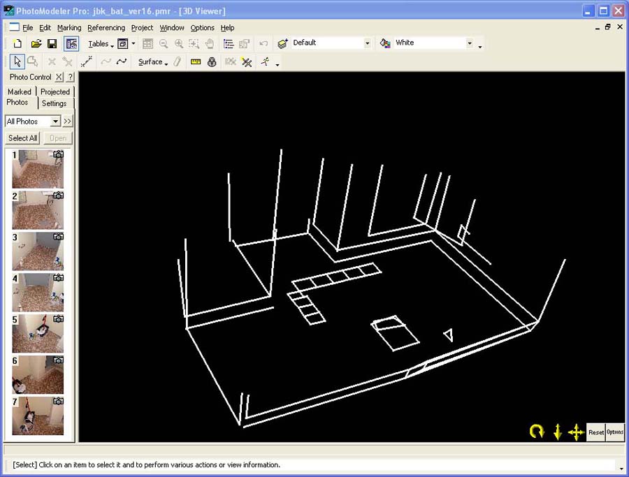Select photo thumbnail 7

tap(38, 416)
